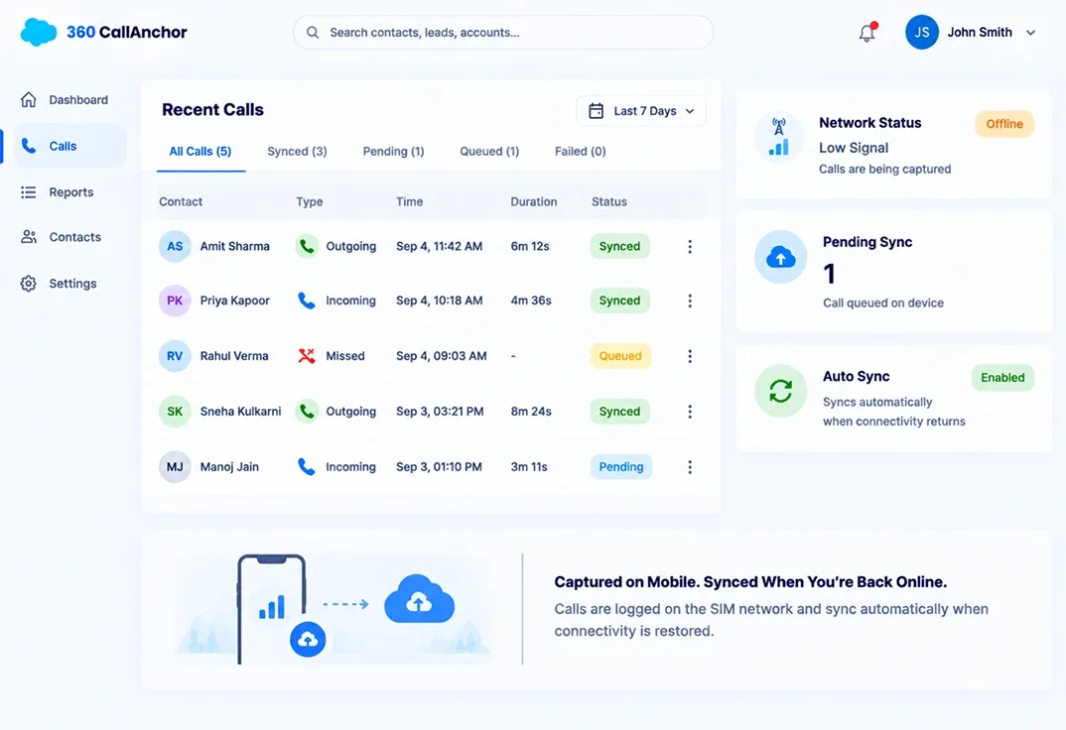The width and height of the screenshot is (1066, 730).
Task: Click the search magnifier icon
Action: tap(313, 33)
